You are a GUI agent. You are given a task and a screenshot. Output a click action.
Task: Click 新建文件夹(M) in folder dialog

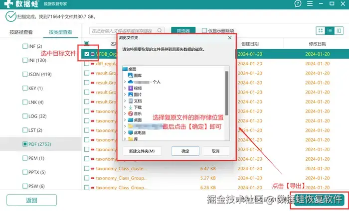coord(142,151)
